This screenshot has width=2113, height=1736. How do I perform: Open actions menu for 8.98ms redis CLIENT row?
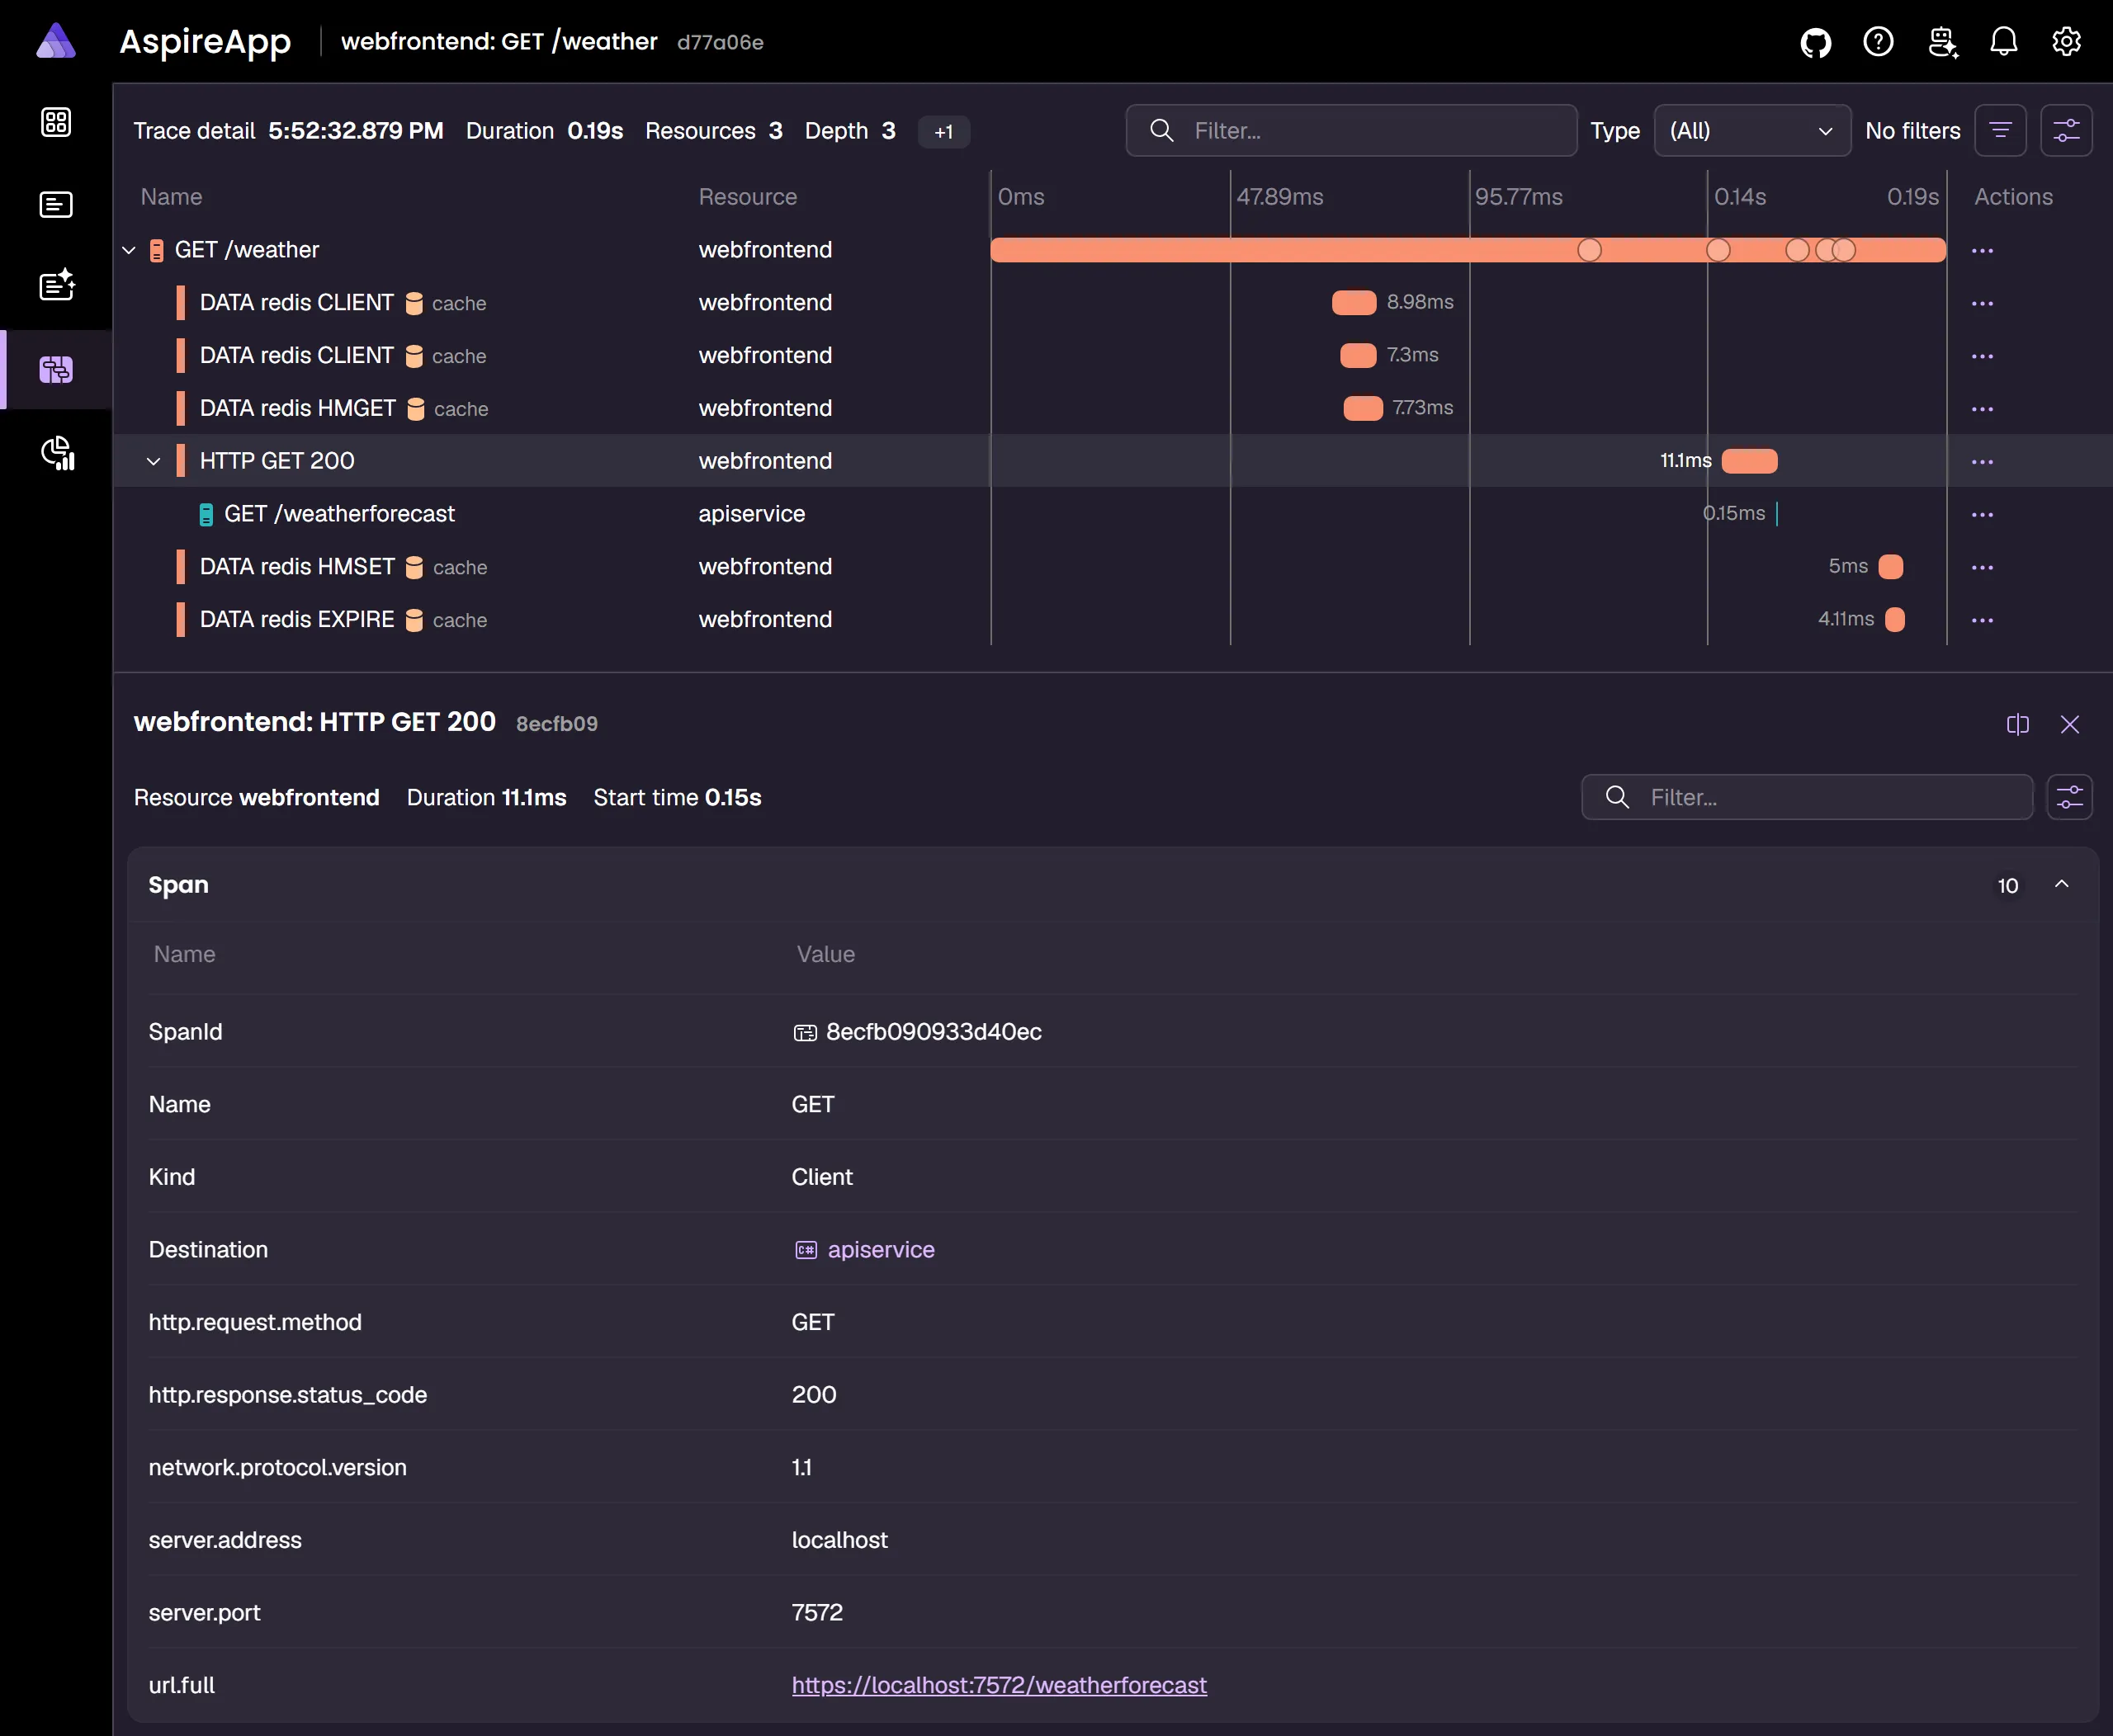(x=1982, y=304)
